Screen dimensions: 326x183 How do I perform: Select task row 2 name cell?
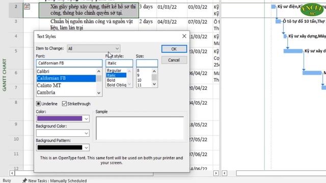89,10
